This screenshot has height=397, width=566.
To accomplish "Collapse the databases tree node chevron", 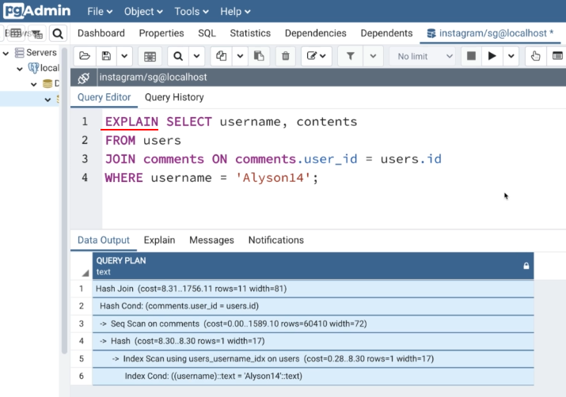I will point(34,85).
